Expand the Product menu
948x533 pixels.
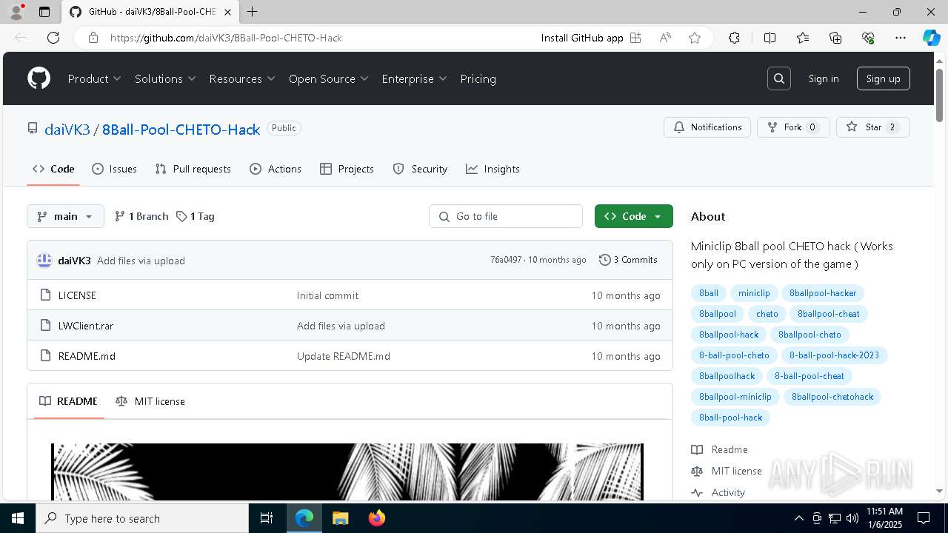94,78
